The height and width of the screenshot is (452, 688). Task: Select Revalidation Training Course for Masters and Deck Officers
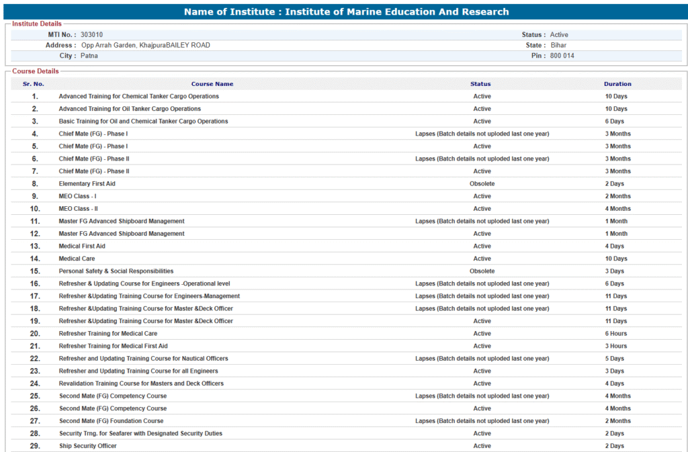(x=141, y=383)
